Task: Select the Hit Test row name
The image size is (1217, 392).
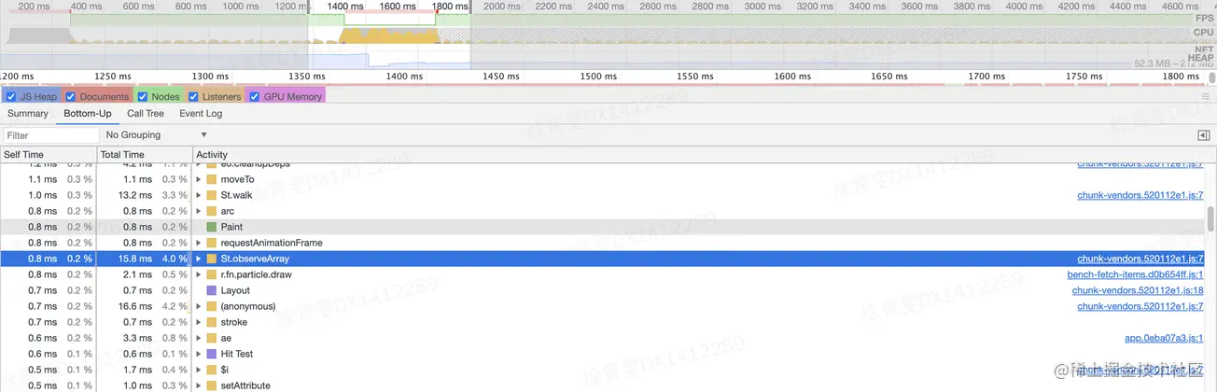Action: point(237,354)
